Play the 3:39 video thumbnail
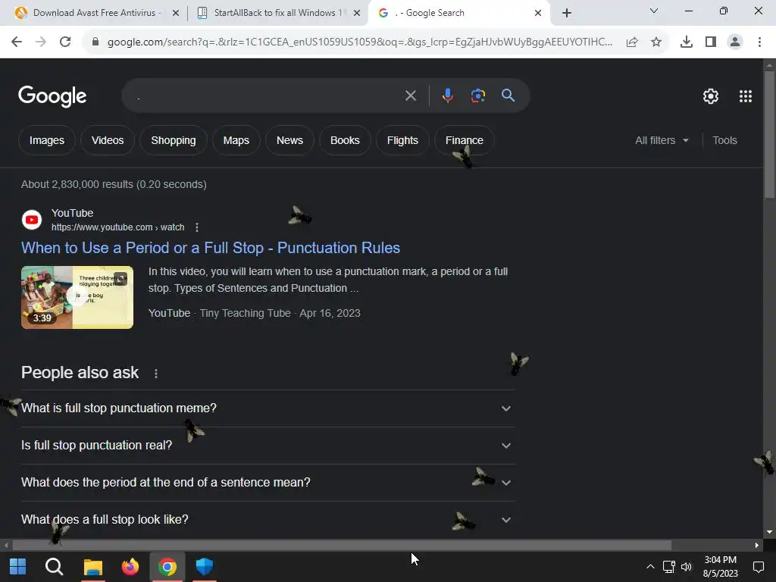Viewport: 776px width, 582px height. click(x=77, y=297)
